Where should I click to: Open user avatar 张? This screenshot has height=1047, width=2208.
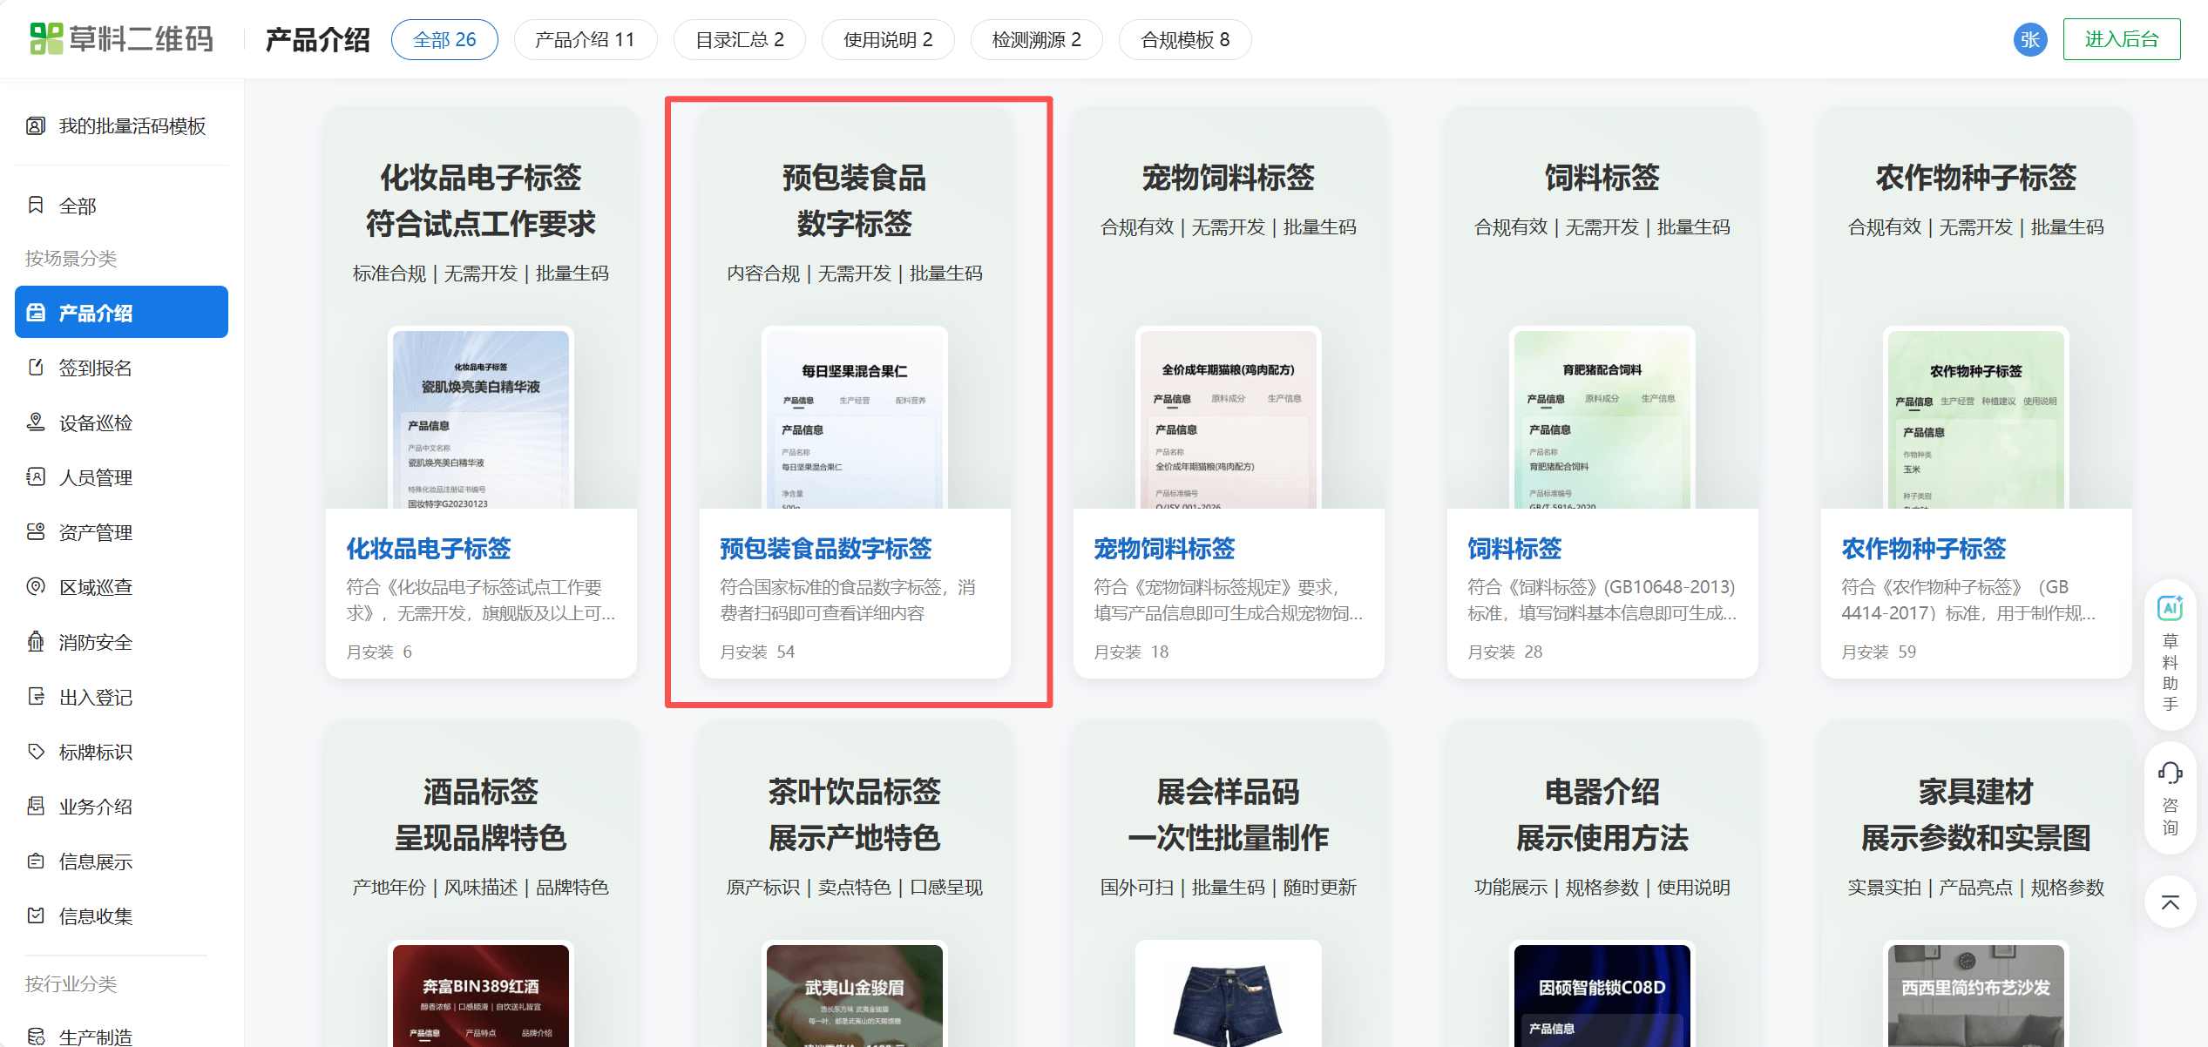point(2030,39)
